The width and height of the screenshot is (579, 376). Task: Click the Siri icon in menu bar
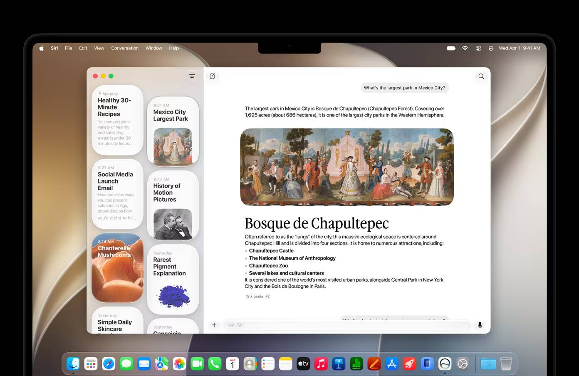491,48
